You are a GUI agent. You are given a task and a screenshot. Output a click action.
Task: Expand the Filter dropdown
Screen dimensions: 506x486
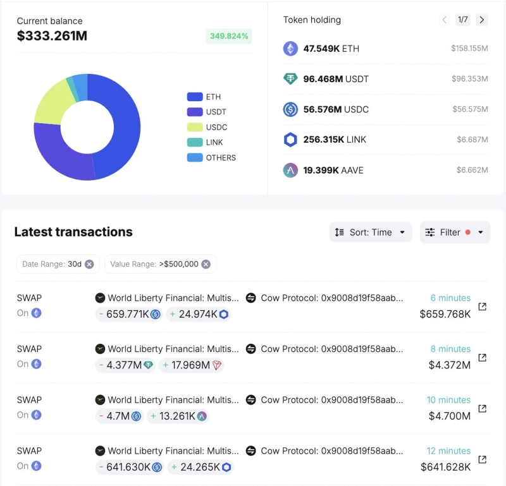coord(455,232)
